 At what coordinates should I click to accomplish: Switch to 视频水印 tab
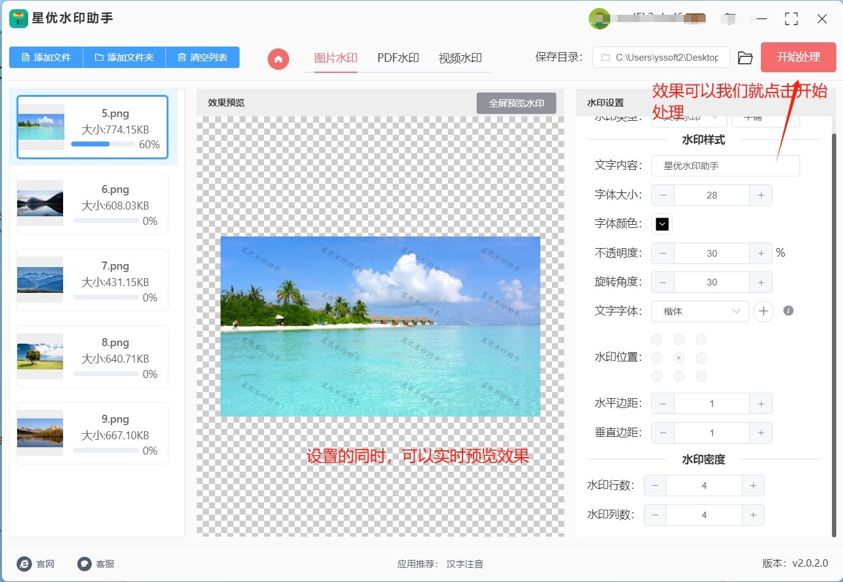click(x=460, y=58)
